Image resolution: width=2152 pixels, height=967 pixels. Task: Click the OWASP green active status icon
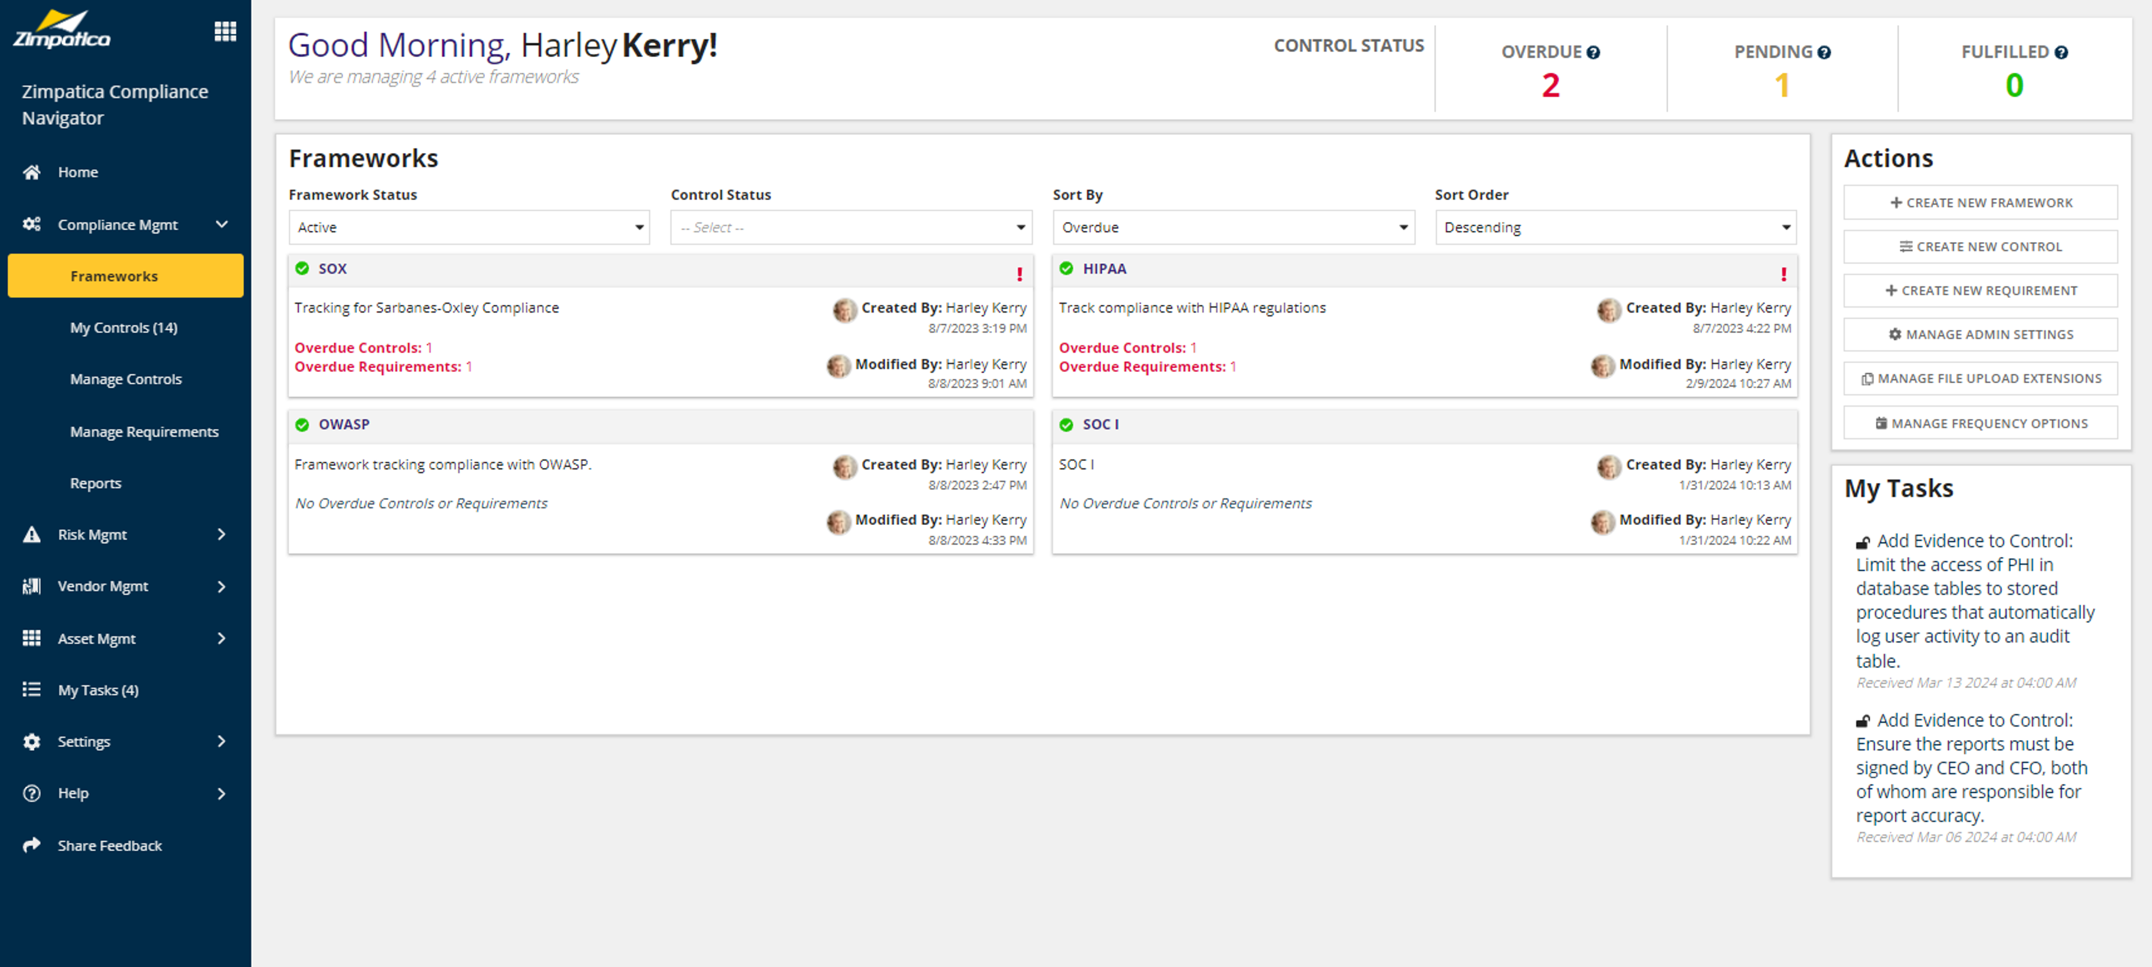coord(303,424)
